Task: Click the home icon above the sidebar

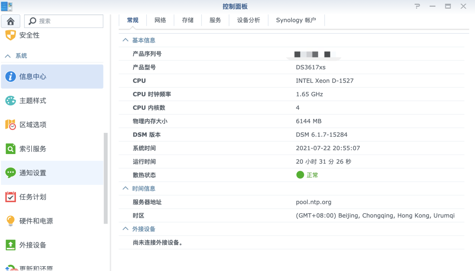Action: (x=10, y=21)
